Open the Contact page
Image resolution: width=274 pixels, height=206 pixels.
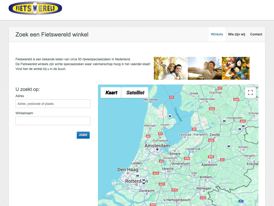[256, 34]
